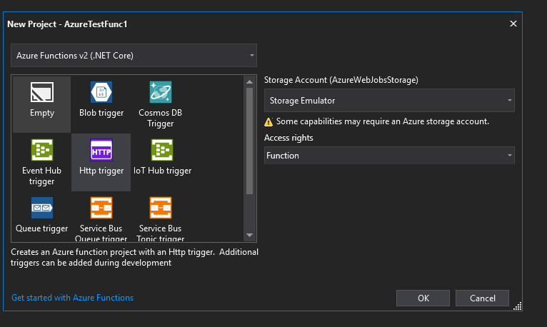Choose the Blob trigger template
This screenshot has width=547, height=327.
pyautogui.click(x=101, y=93)
